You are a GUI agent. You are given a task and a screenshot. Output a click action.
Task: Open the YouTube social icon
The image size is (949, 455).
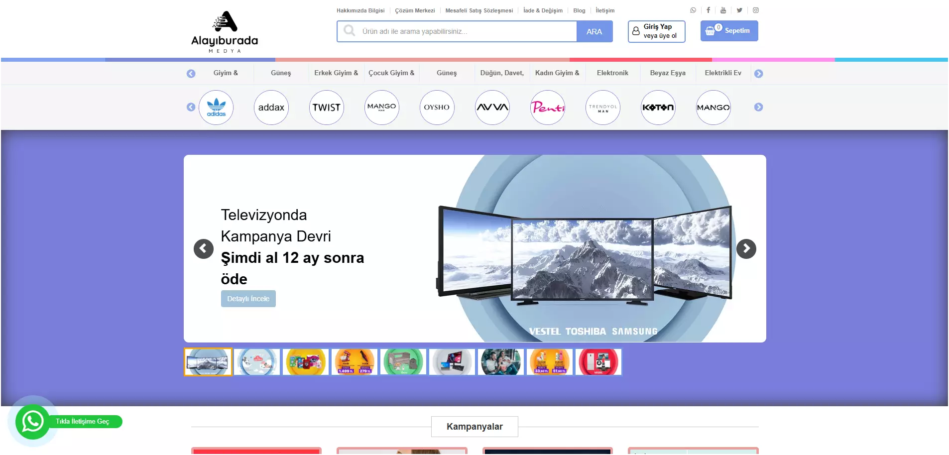tap(723, 10)
